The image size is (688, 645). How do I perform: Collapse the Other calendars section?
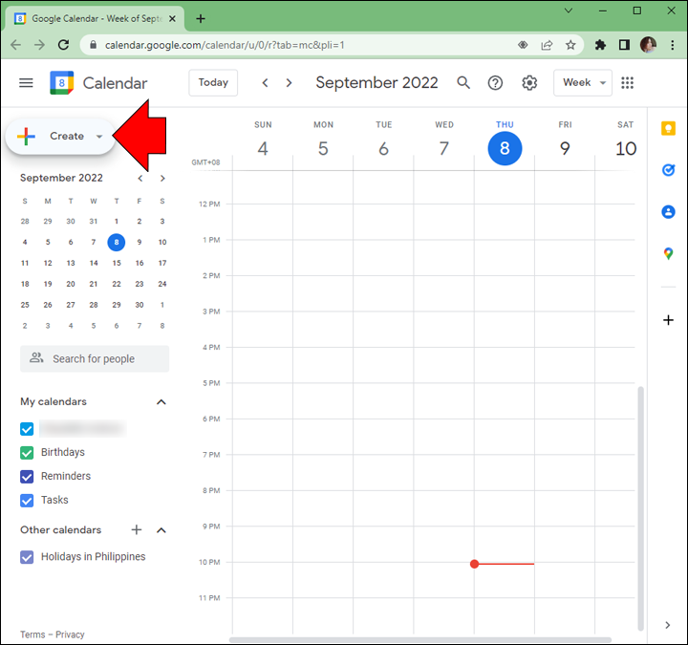[161, 530]
